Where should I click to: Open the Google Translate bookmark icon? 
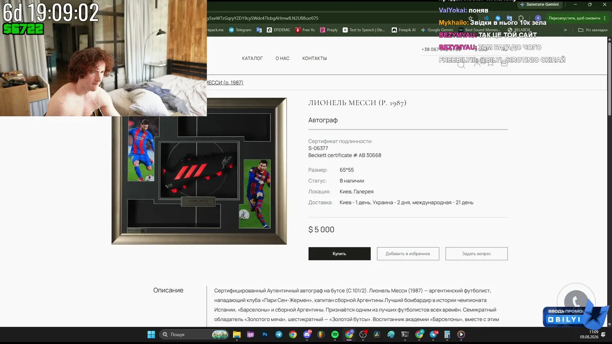(259, 30)
